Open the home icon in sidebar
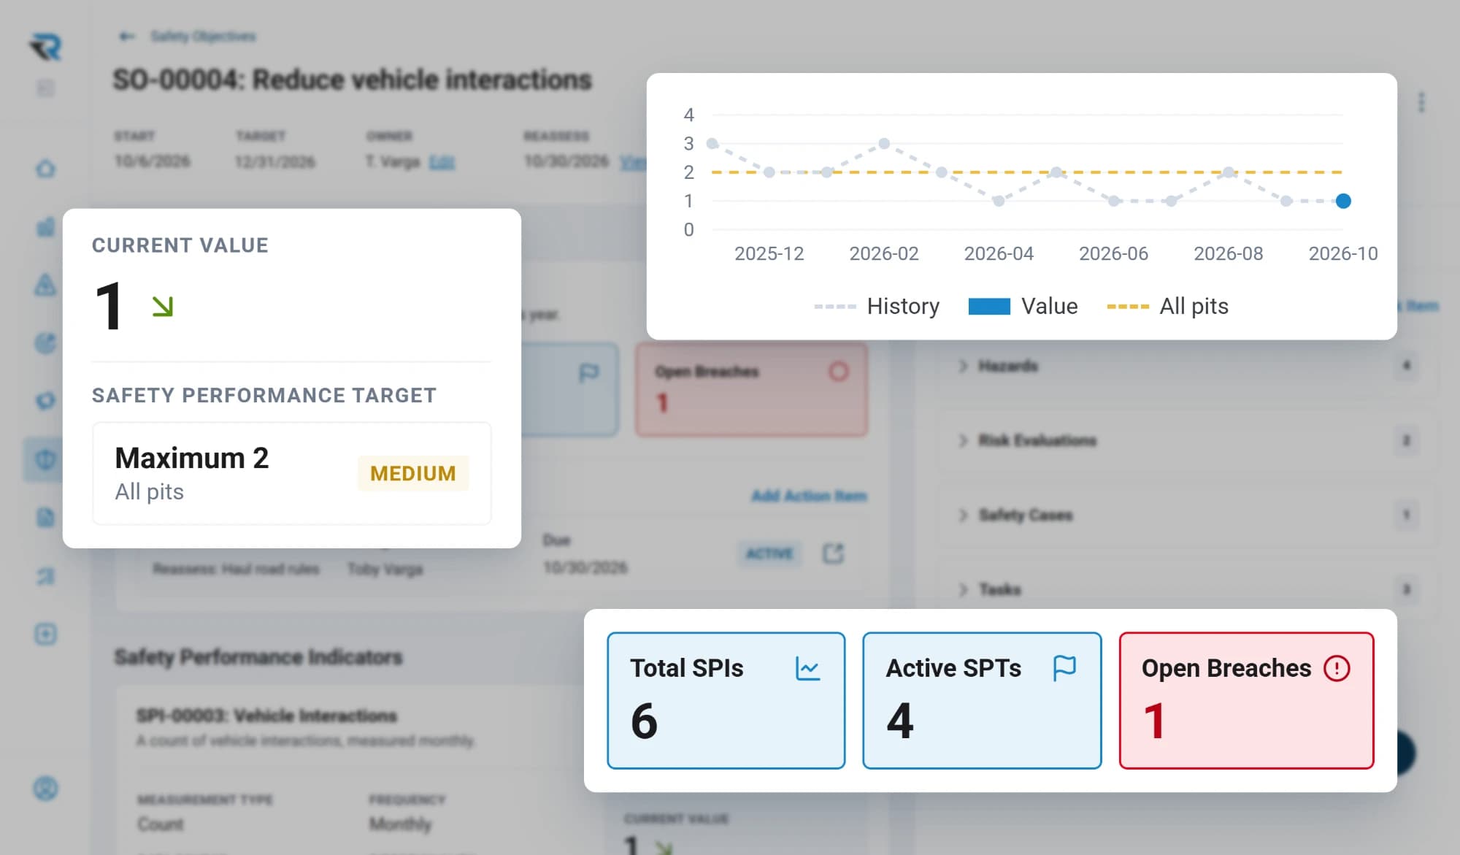This screenshot has height=855, width=1460. click(x=45, y=169)
